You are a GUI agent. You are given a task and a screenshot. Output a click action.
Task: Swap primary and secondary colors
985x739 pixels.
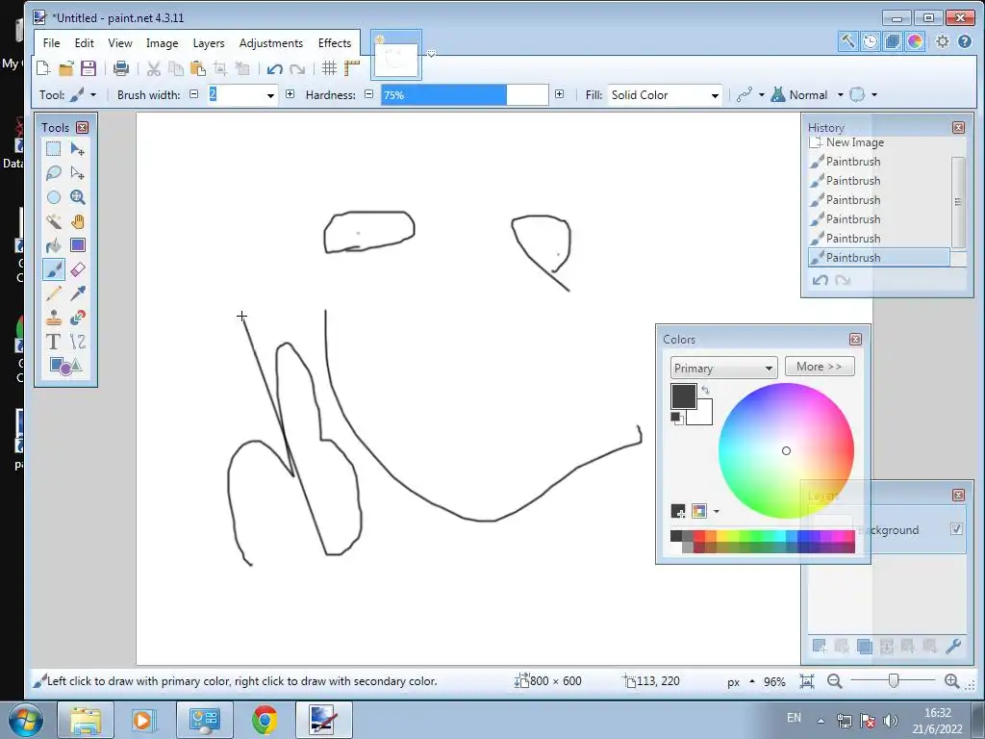tap(705, 391)
